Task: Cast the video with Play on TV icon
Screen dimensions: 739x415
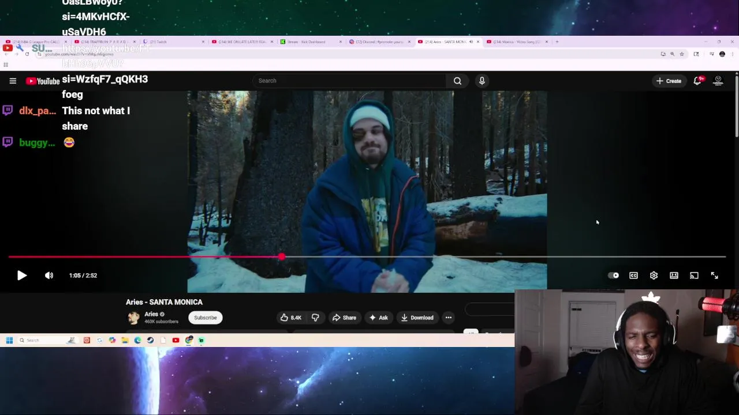Action: pyautogui.click(x=694, y=276)
